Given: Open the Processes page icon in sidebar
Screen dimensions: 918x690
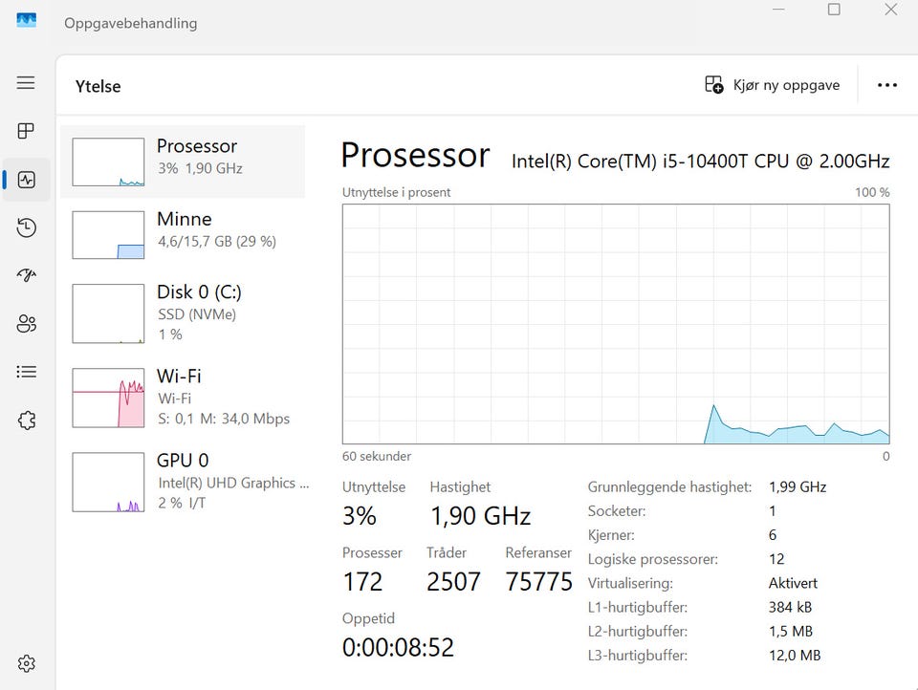Looking at the screenshot, I should click(x=26, y=131).
